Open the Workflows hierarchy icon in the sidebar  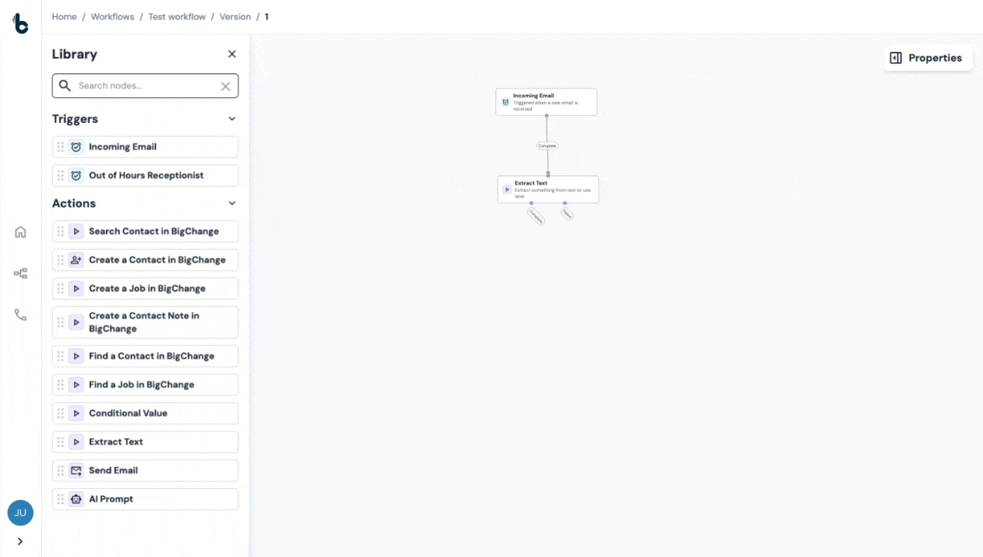(x=20, y=273)
